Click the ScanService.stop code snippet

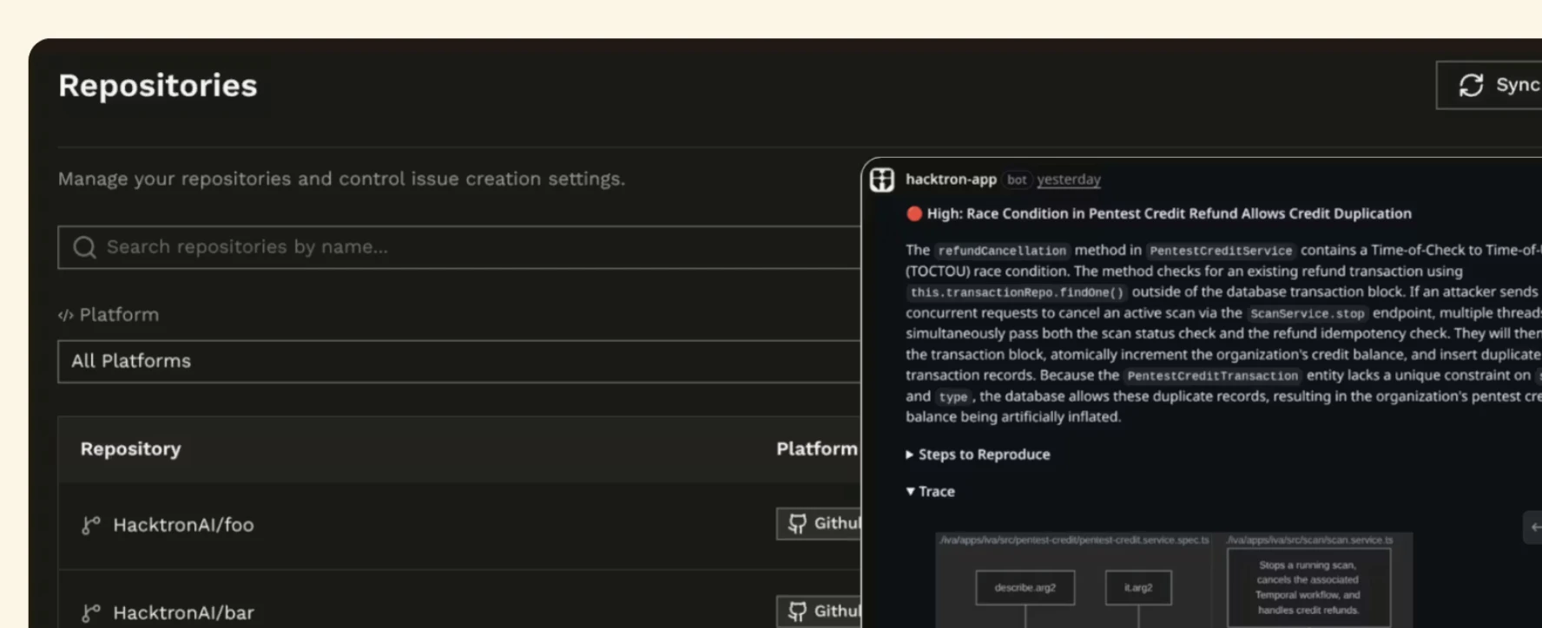[1308, 313]
